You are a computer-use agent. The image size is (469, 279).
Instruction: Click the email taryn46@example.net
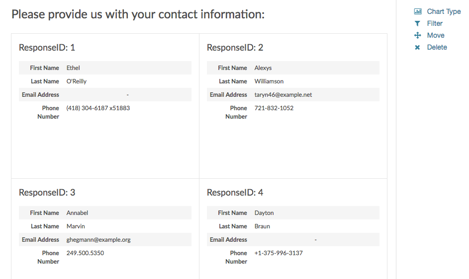pyautogui.click(x=283, y=95)
